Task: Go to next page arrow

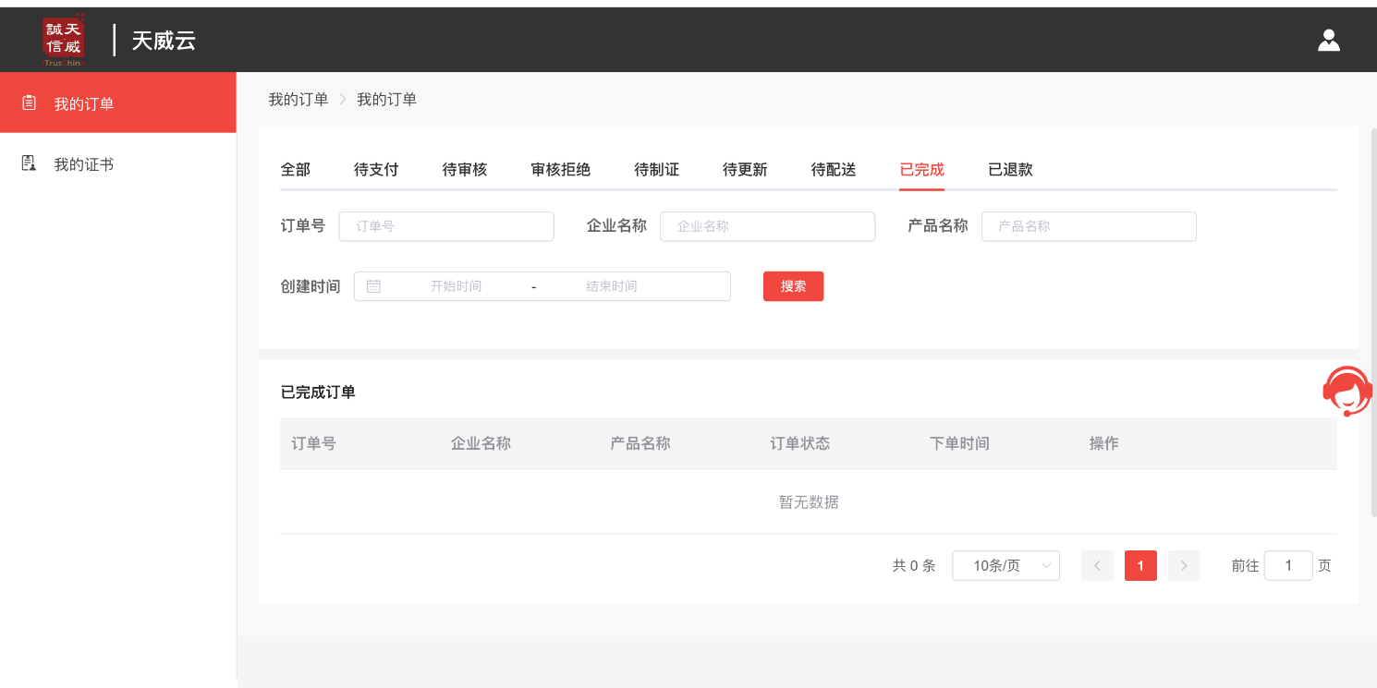Action: 1183,565
